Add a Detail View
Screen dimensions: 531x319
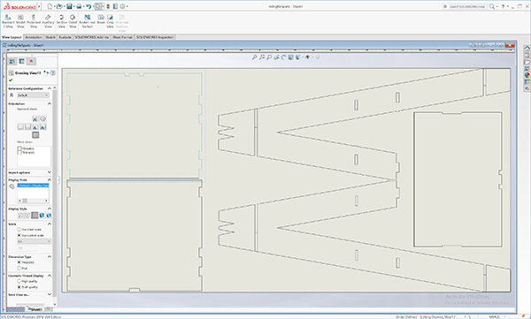(73, 21)
